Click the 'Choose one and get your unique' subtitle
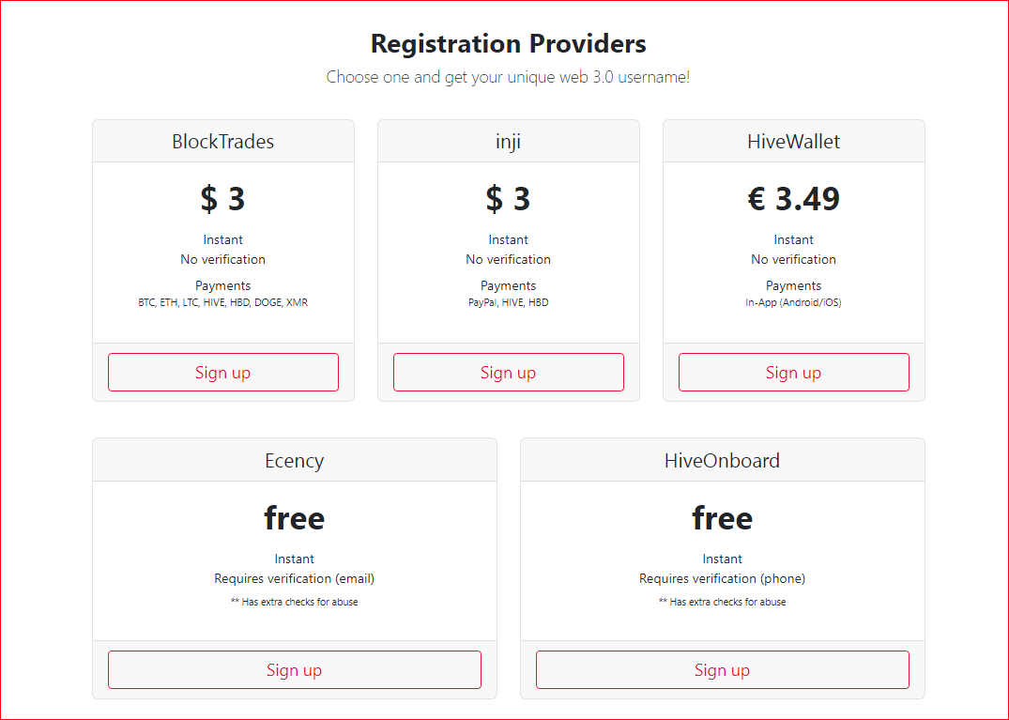 pos(509,77)
